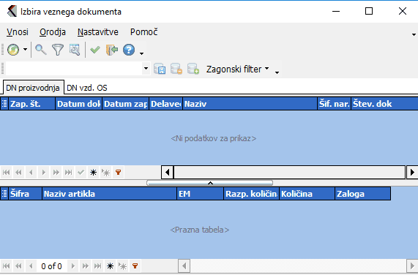
Task: Sort by Razp. količina column header
Action: click(x=251, y=194)
